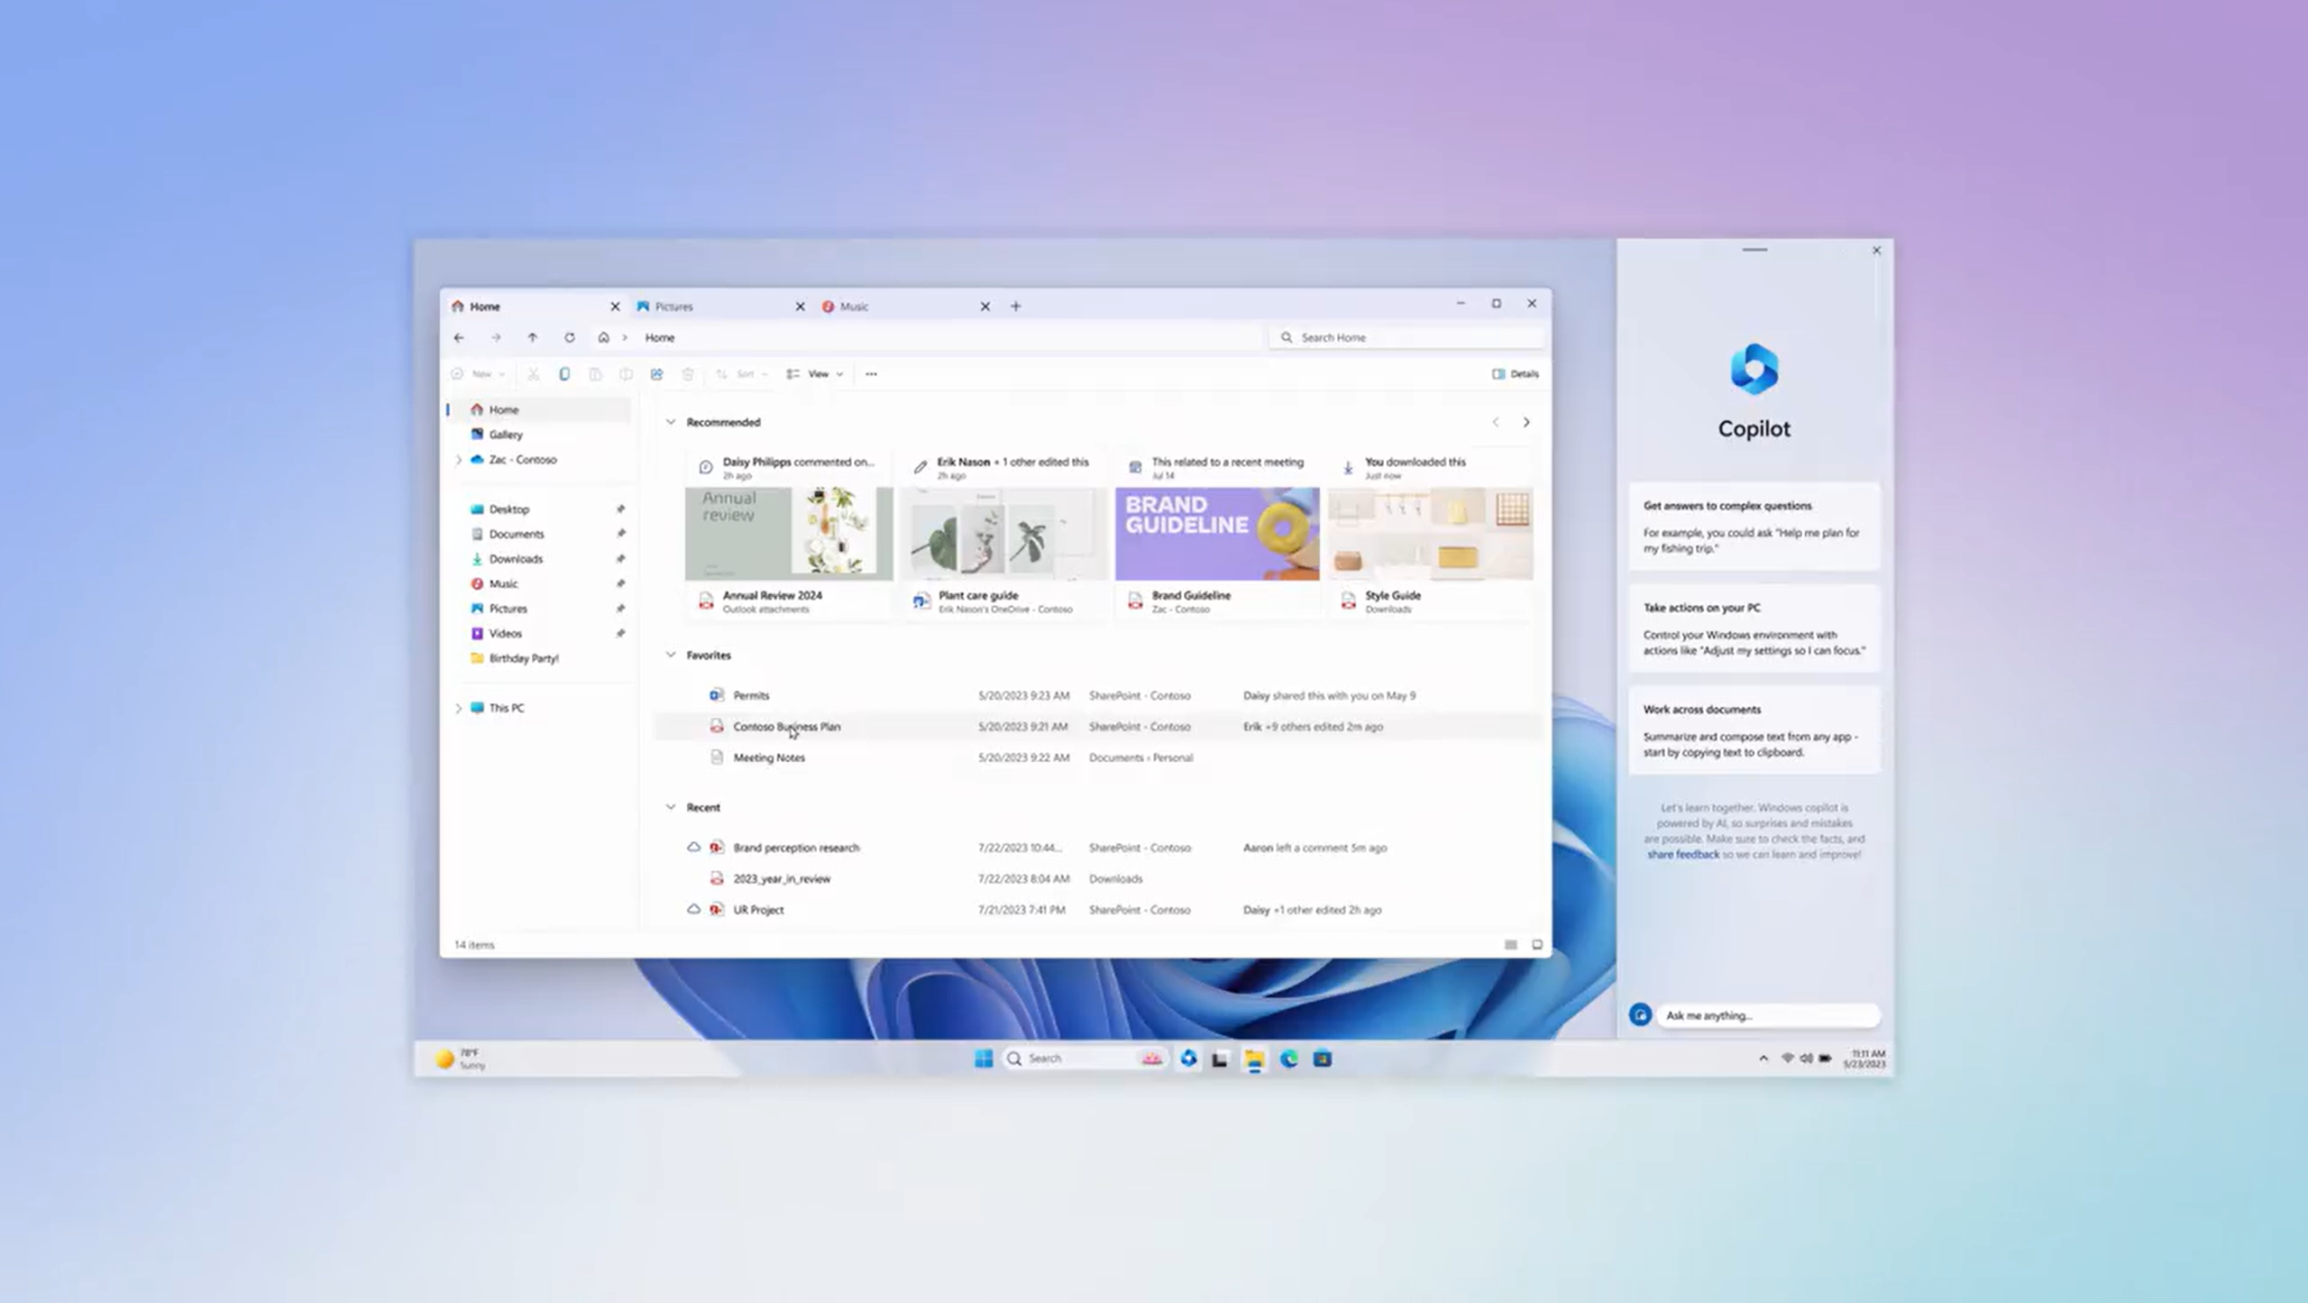
Task: Select the Permits file in Favorites
Action: coord(1098,695)
